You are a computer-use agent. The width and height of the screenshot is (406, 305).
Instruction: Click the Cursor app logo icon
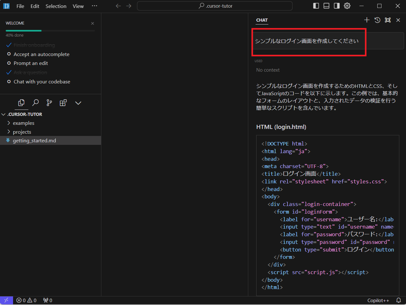coord(6,6)
